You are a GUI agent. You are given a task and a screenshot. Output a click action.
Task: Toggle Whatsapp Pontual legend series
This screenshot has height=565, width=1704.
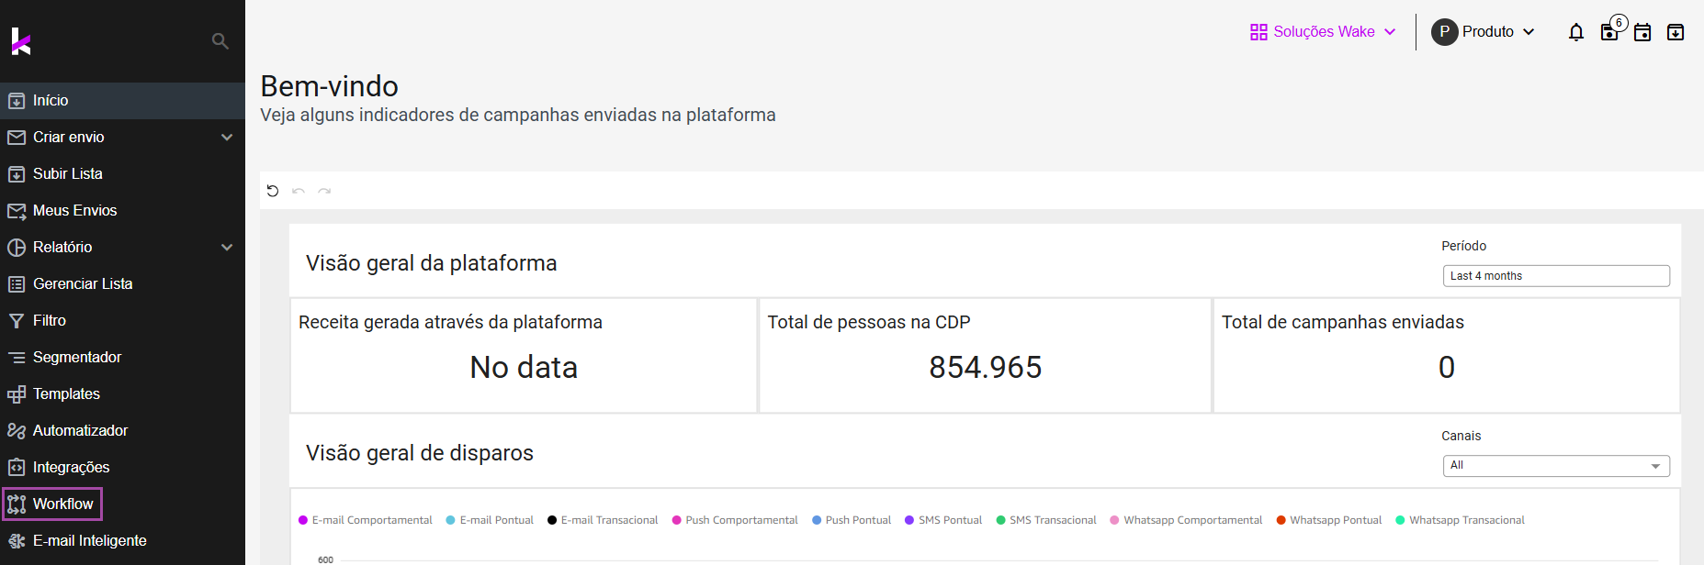[x=1329, y=520]
